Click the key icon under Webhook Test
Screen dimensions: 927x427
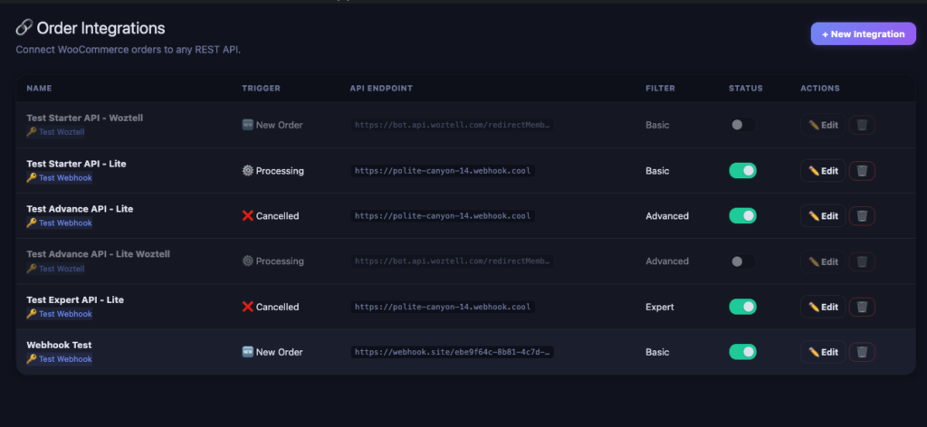pos(32,359)
